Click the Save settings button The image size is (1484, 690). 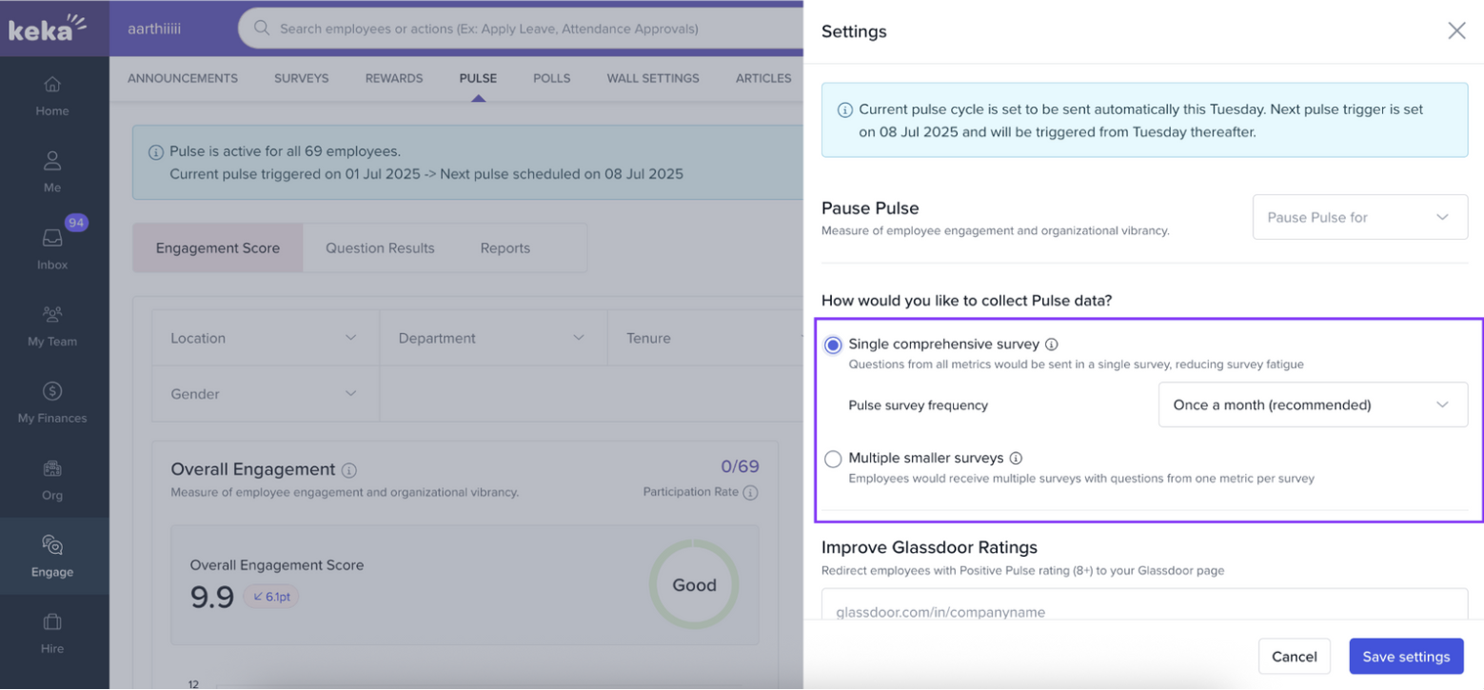click(x=1405, y=656)
